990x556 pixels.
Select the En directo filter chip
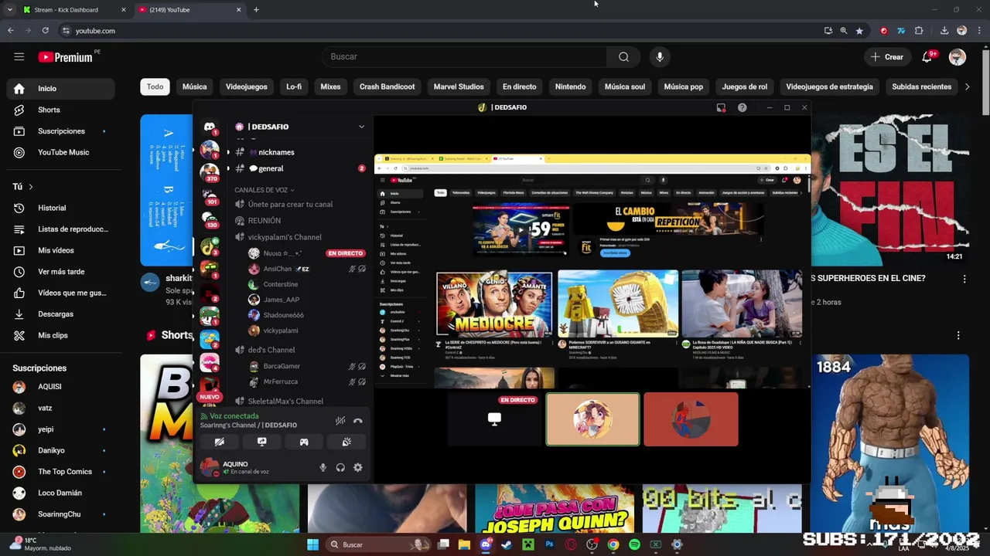point(519,86)
